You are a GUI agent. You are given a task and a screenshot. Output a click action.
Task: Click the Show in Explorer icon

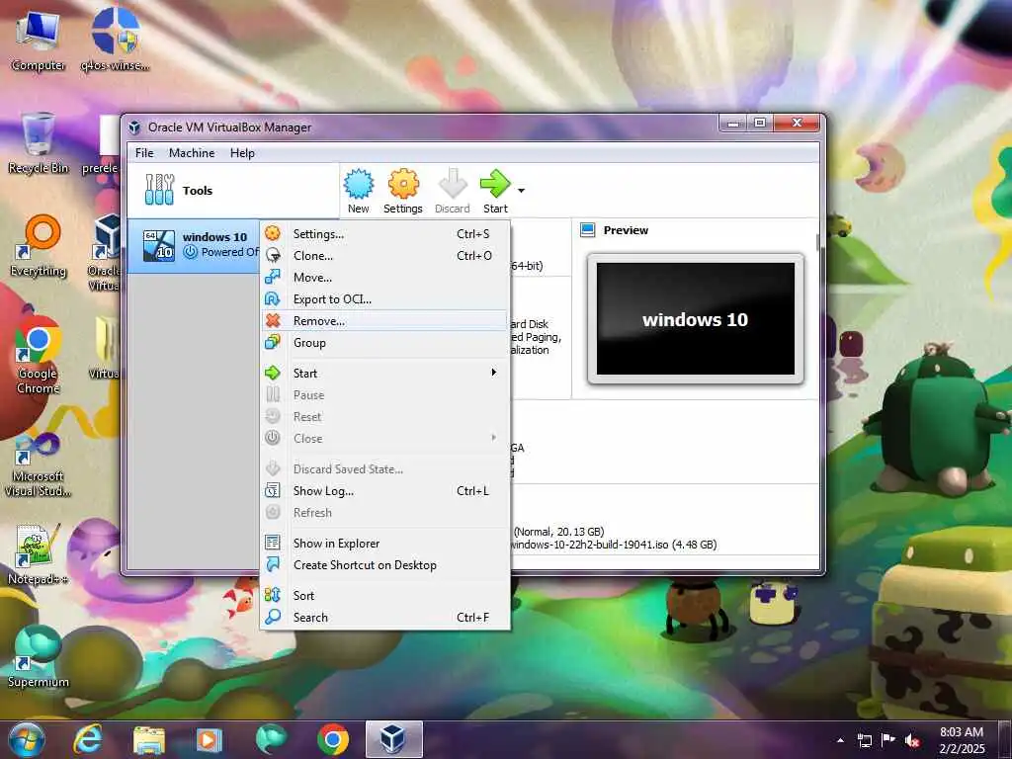click(x=273, y=543)
